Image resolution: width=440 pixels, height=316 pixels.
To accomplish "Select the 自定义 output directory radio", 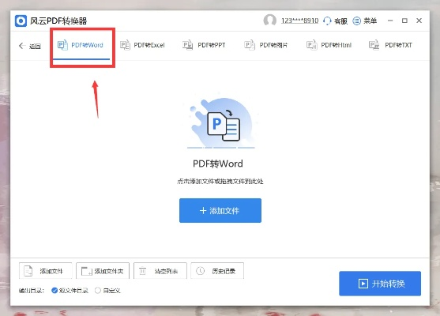I will click(x=107, y=291).
